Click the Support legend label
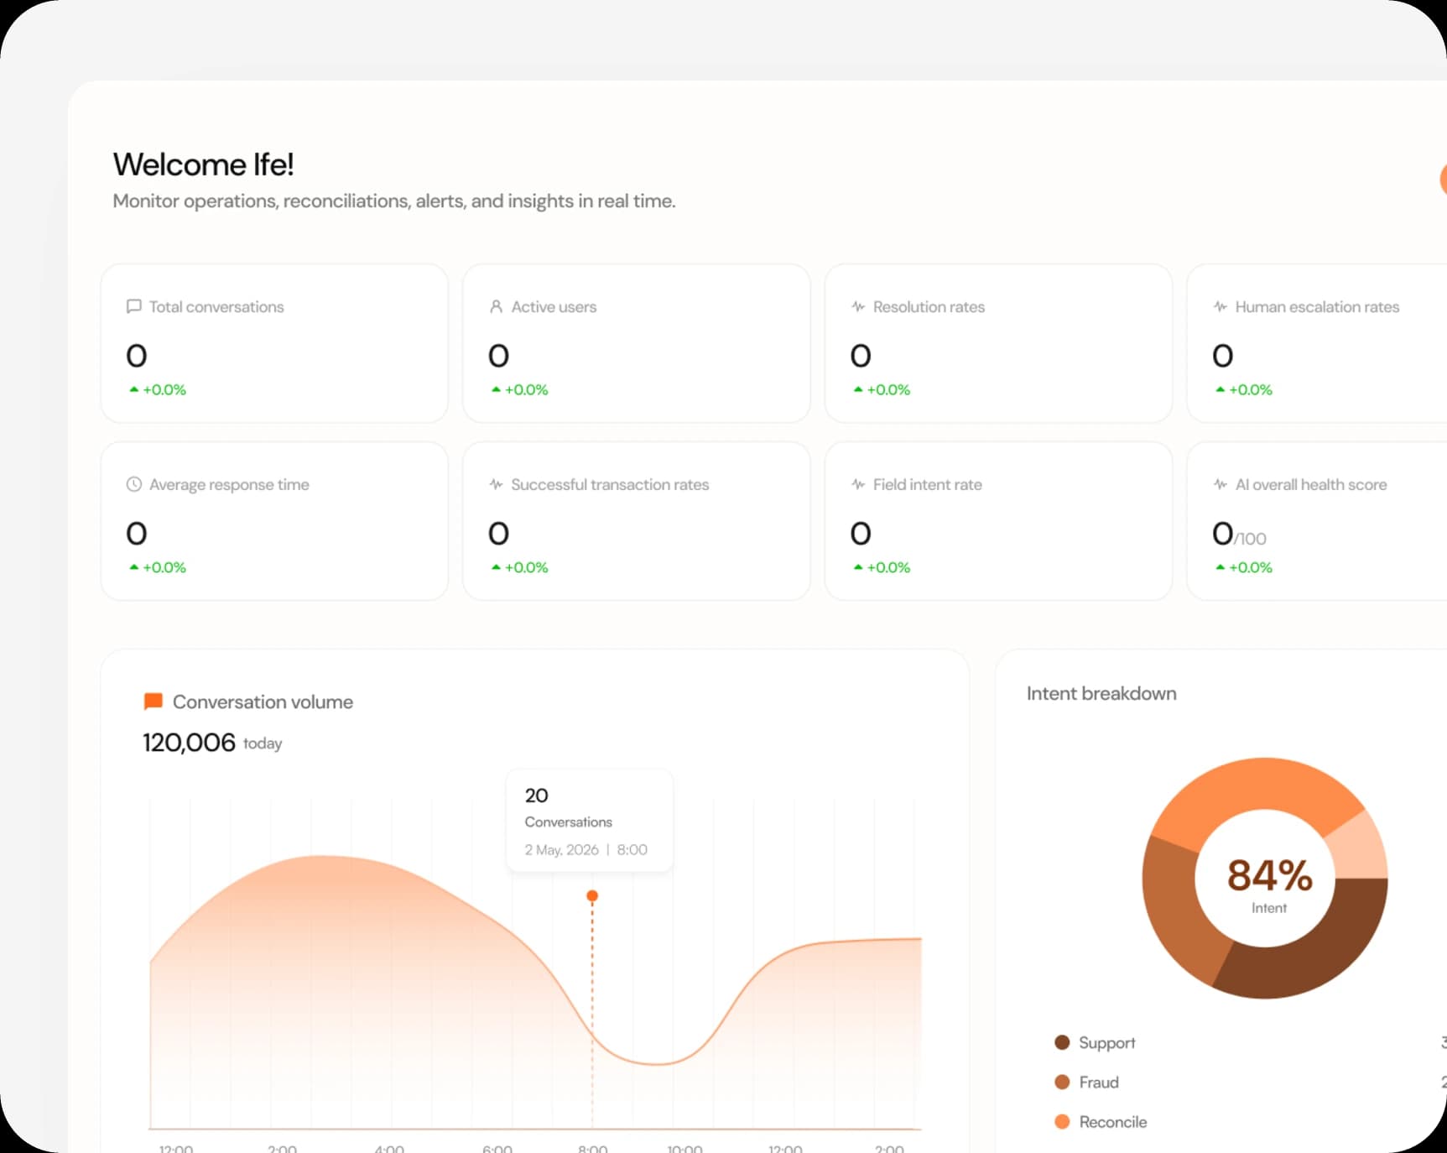 coord(1107,1042)
